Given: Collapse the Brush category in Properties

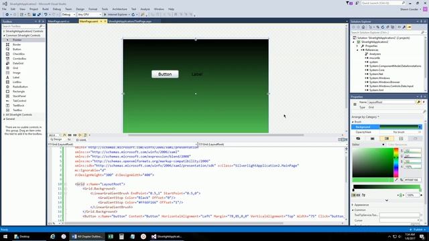Looking at the screenshot, I should point(353,122).
